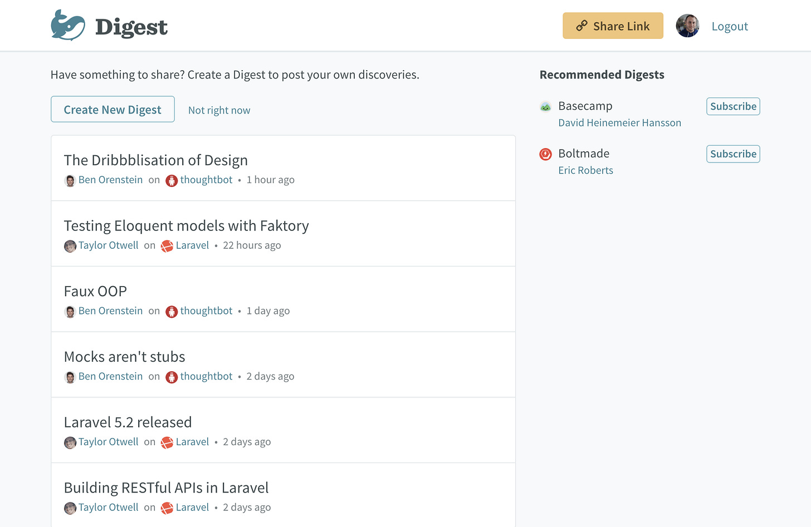The height and width of the screenshot is (527, 811).
Task: Open thoughtbot digest from Mocks aren't stubs
Action: (206, 377)
